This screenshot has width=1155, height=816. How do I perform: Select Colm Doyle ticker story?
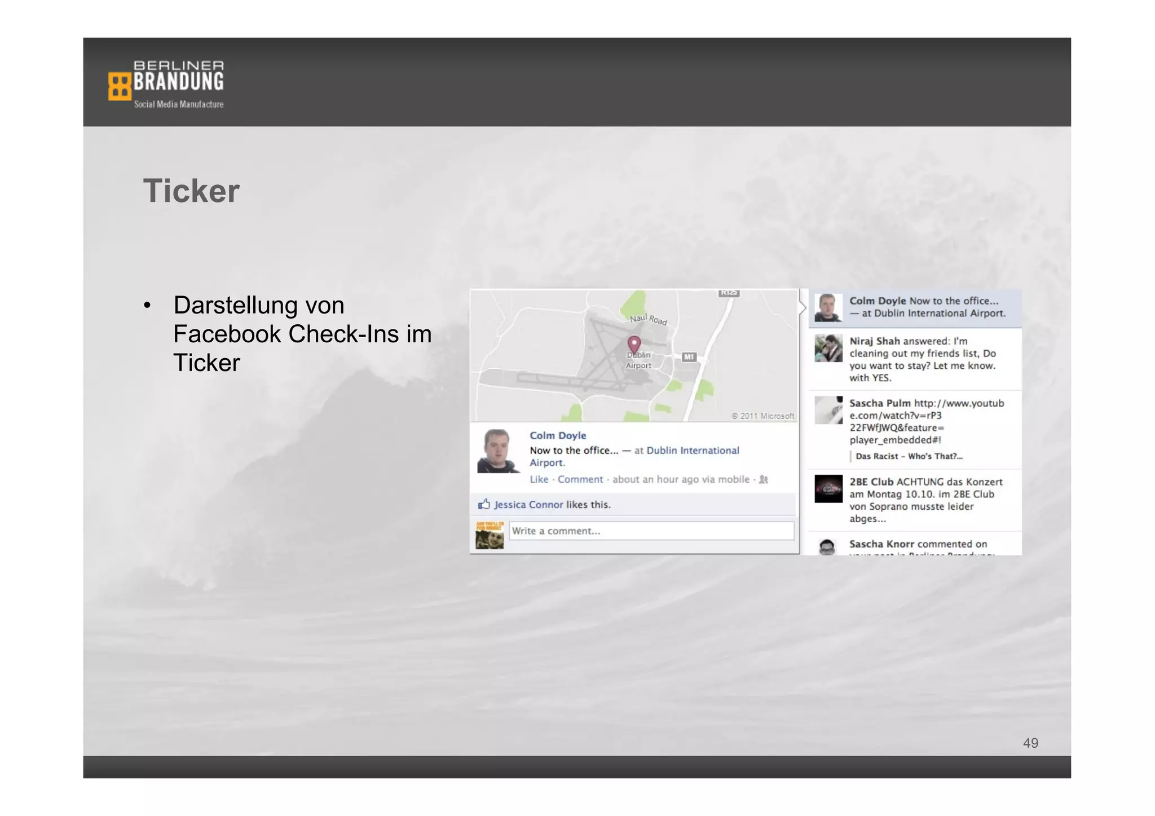coord(915,308)
